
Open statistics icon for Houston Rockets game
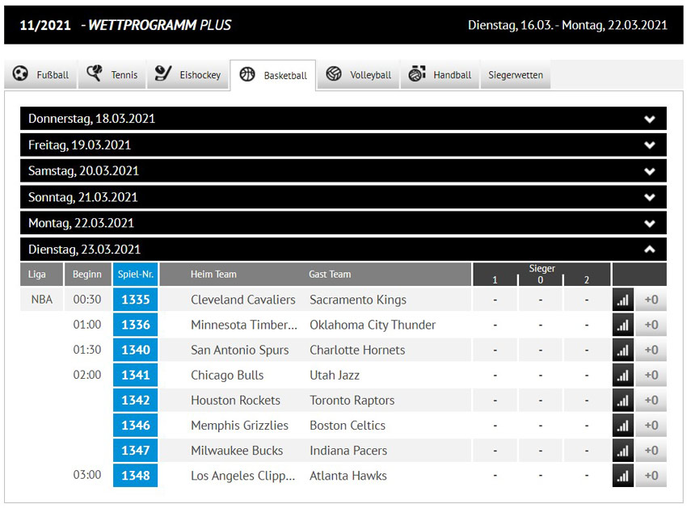pyautogui.click(x=622, y=400)
